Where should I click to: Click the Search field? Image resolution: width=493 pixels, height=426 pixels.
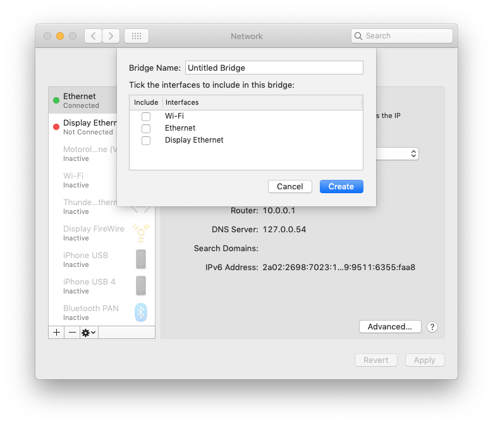point(402,36)
